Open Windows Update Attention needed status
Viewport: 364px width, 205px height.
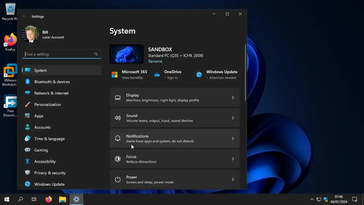point(223,78)
